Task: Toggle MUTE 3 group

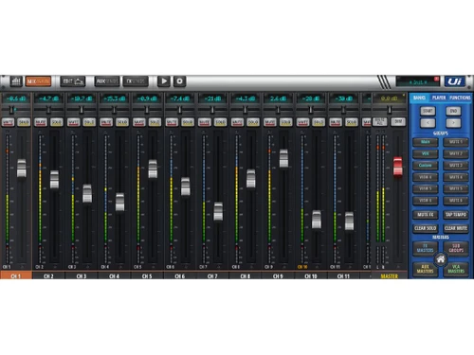Action: (456, 166)
